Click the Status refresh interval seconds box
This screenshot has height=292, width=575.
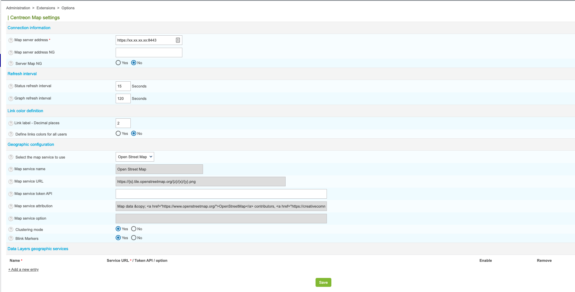click(x=123, y=86)
